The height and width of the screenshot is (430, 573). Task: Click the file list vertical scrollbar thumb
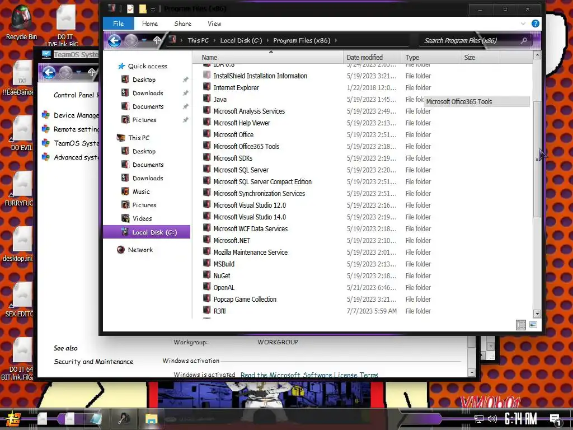tap(537, 160)
